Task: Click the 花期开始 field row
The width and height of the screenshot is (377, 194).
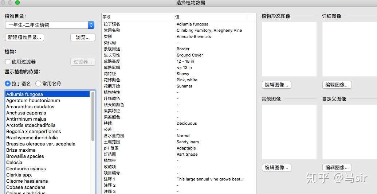Action: pos(179,86)
